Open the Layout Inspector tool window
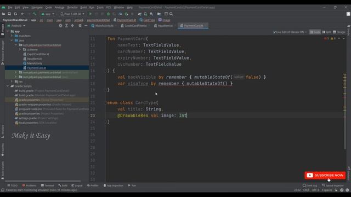The image size is (351, 197). [333, 186]
